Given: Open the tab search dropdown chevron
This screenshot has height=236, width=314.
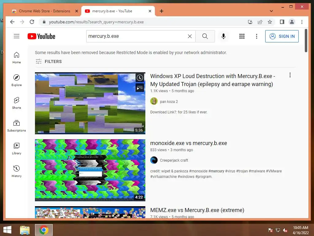Looking at the screenshot, I should coord(271,11).
